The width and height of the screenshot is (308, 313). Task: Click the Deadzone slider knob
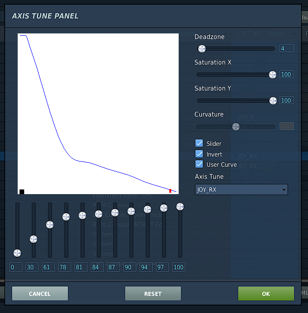[x=201, y=49]
